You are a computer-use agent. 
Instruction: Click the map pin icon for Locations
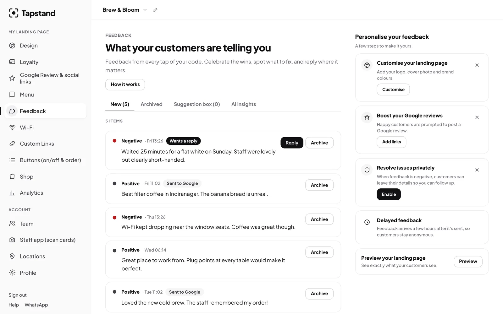[x=12, y=256]
